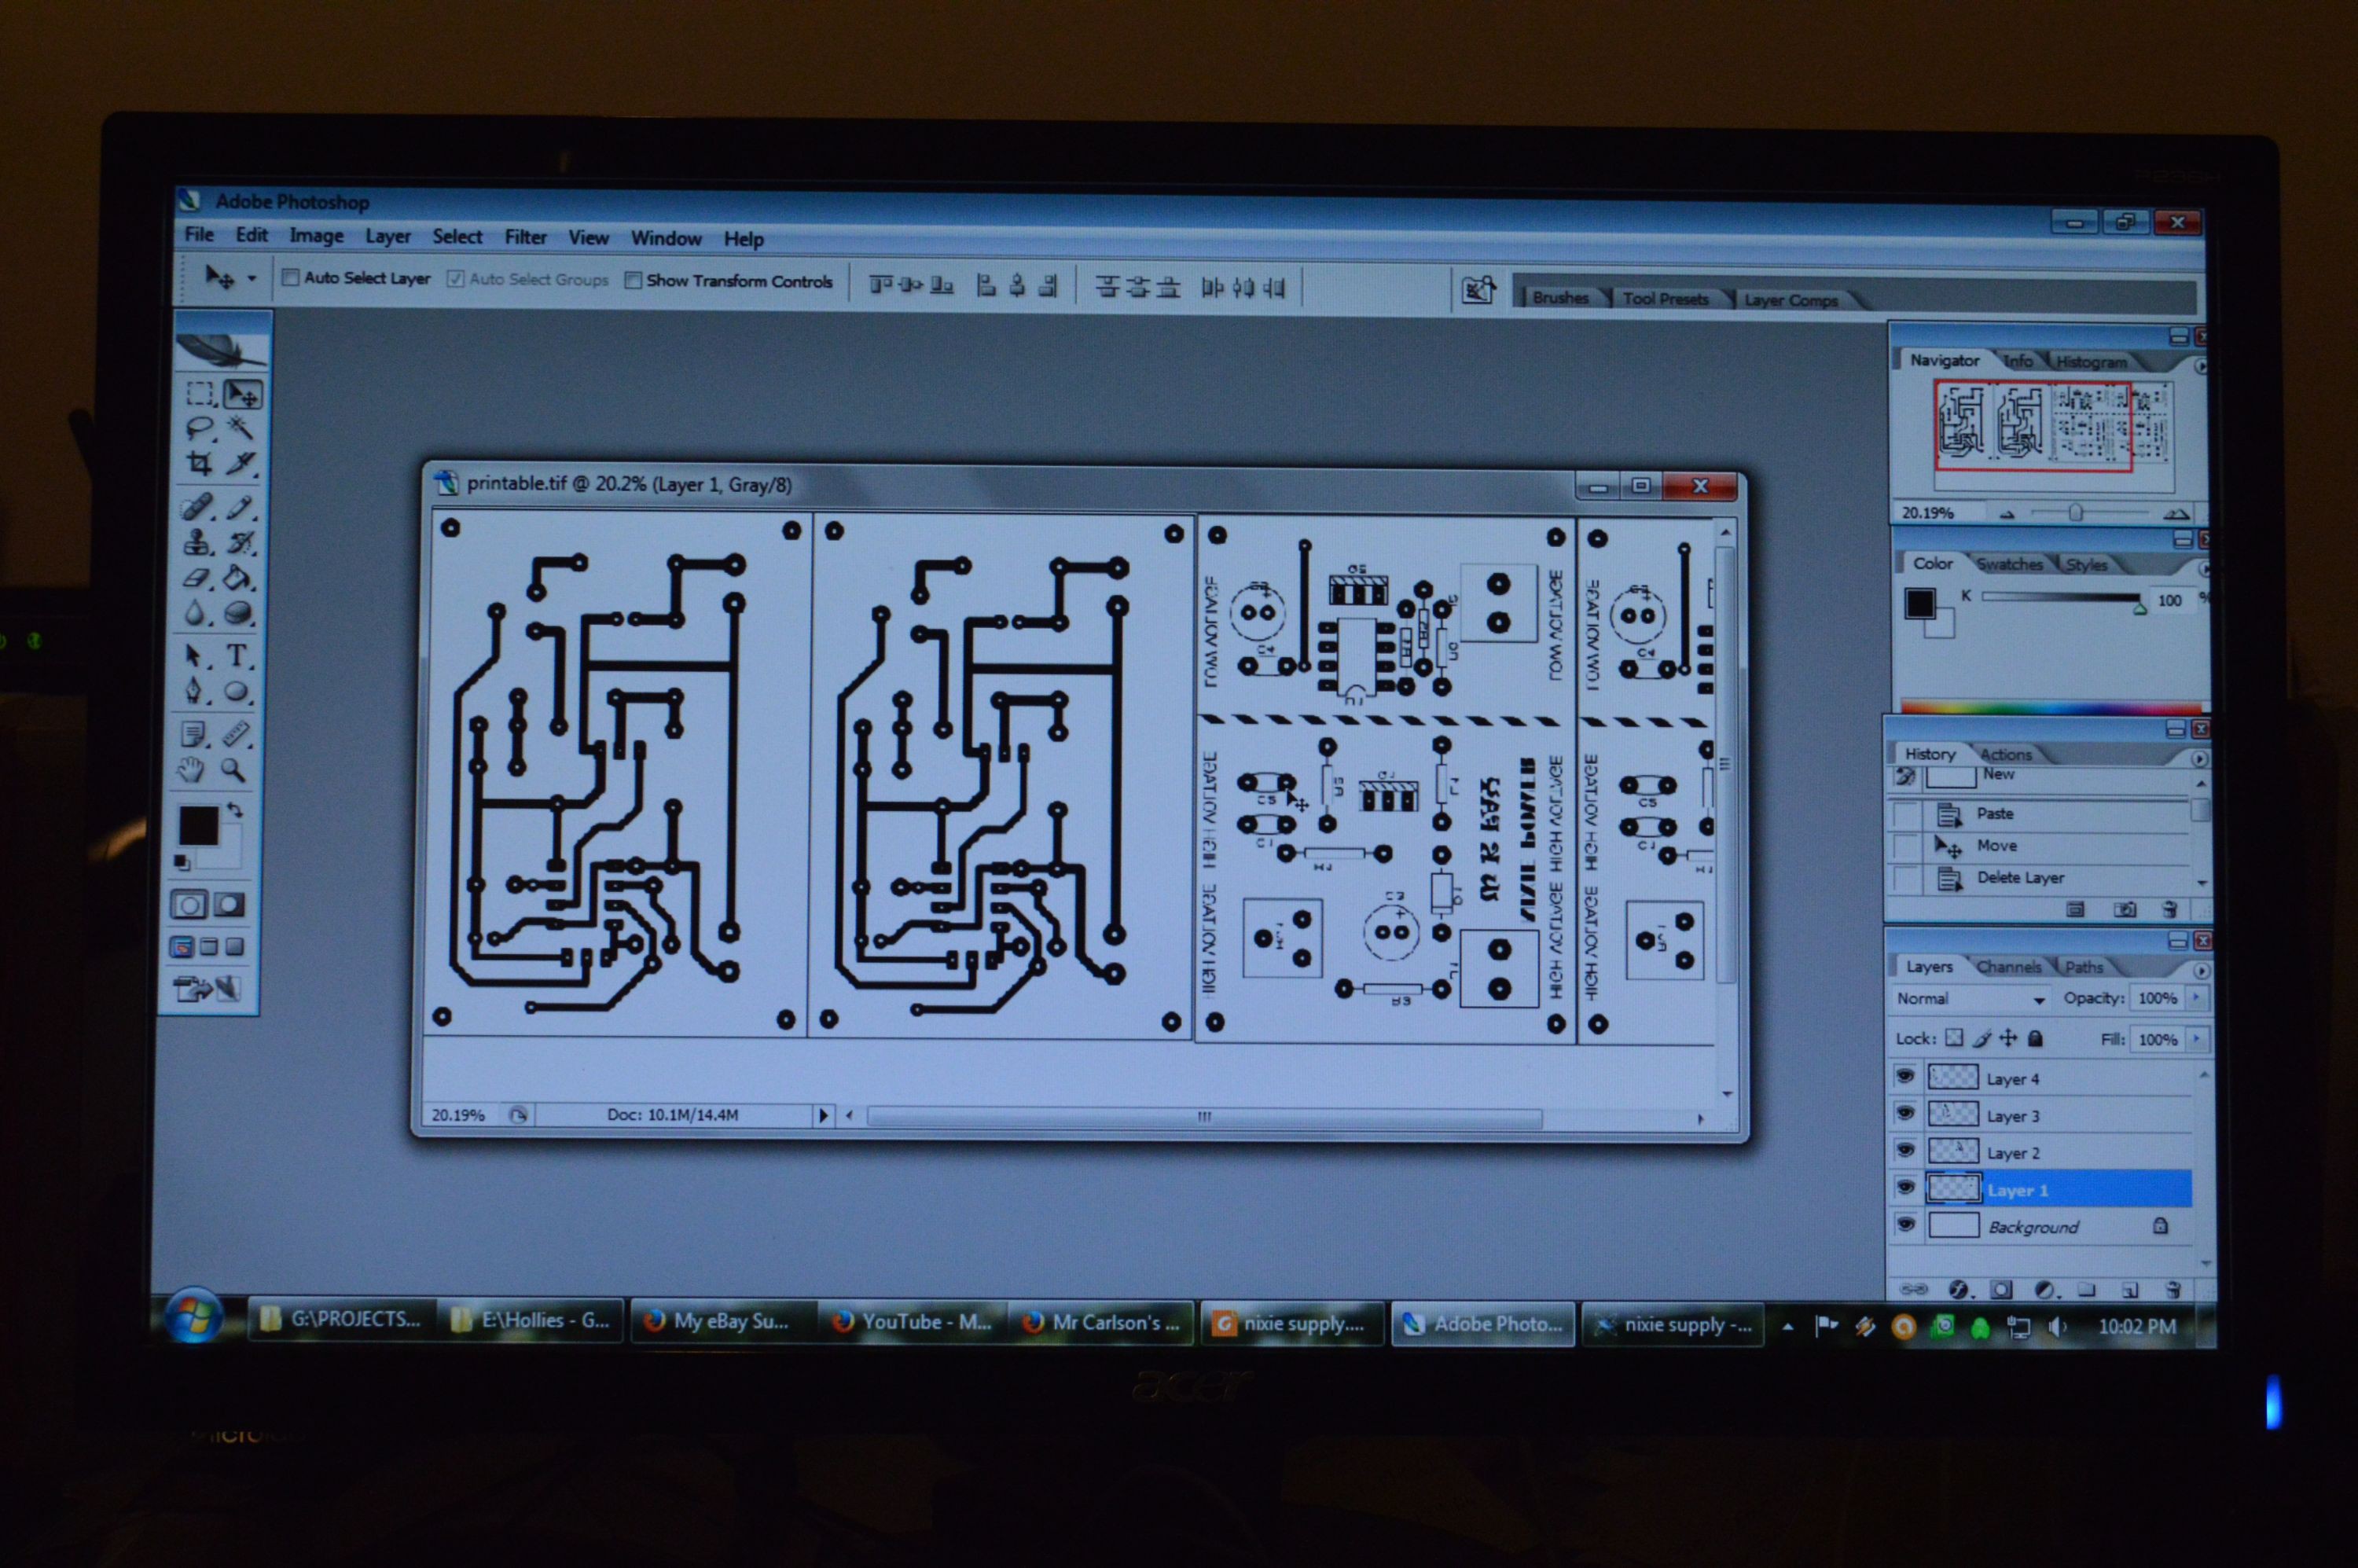Image resolution: width=2358 pixels, height=1568 pixels.
Task: Open the Image menu
Action: [x=316, y=236]
